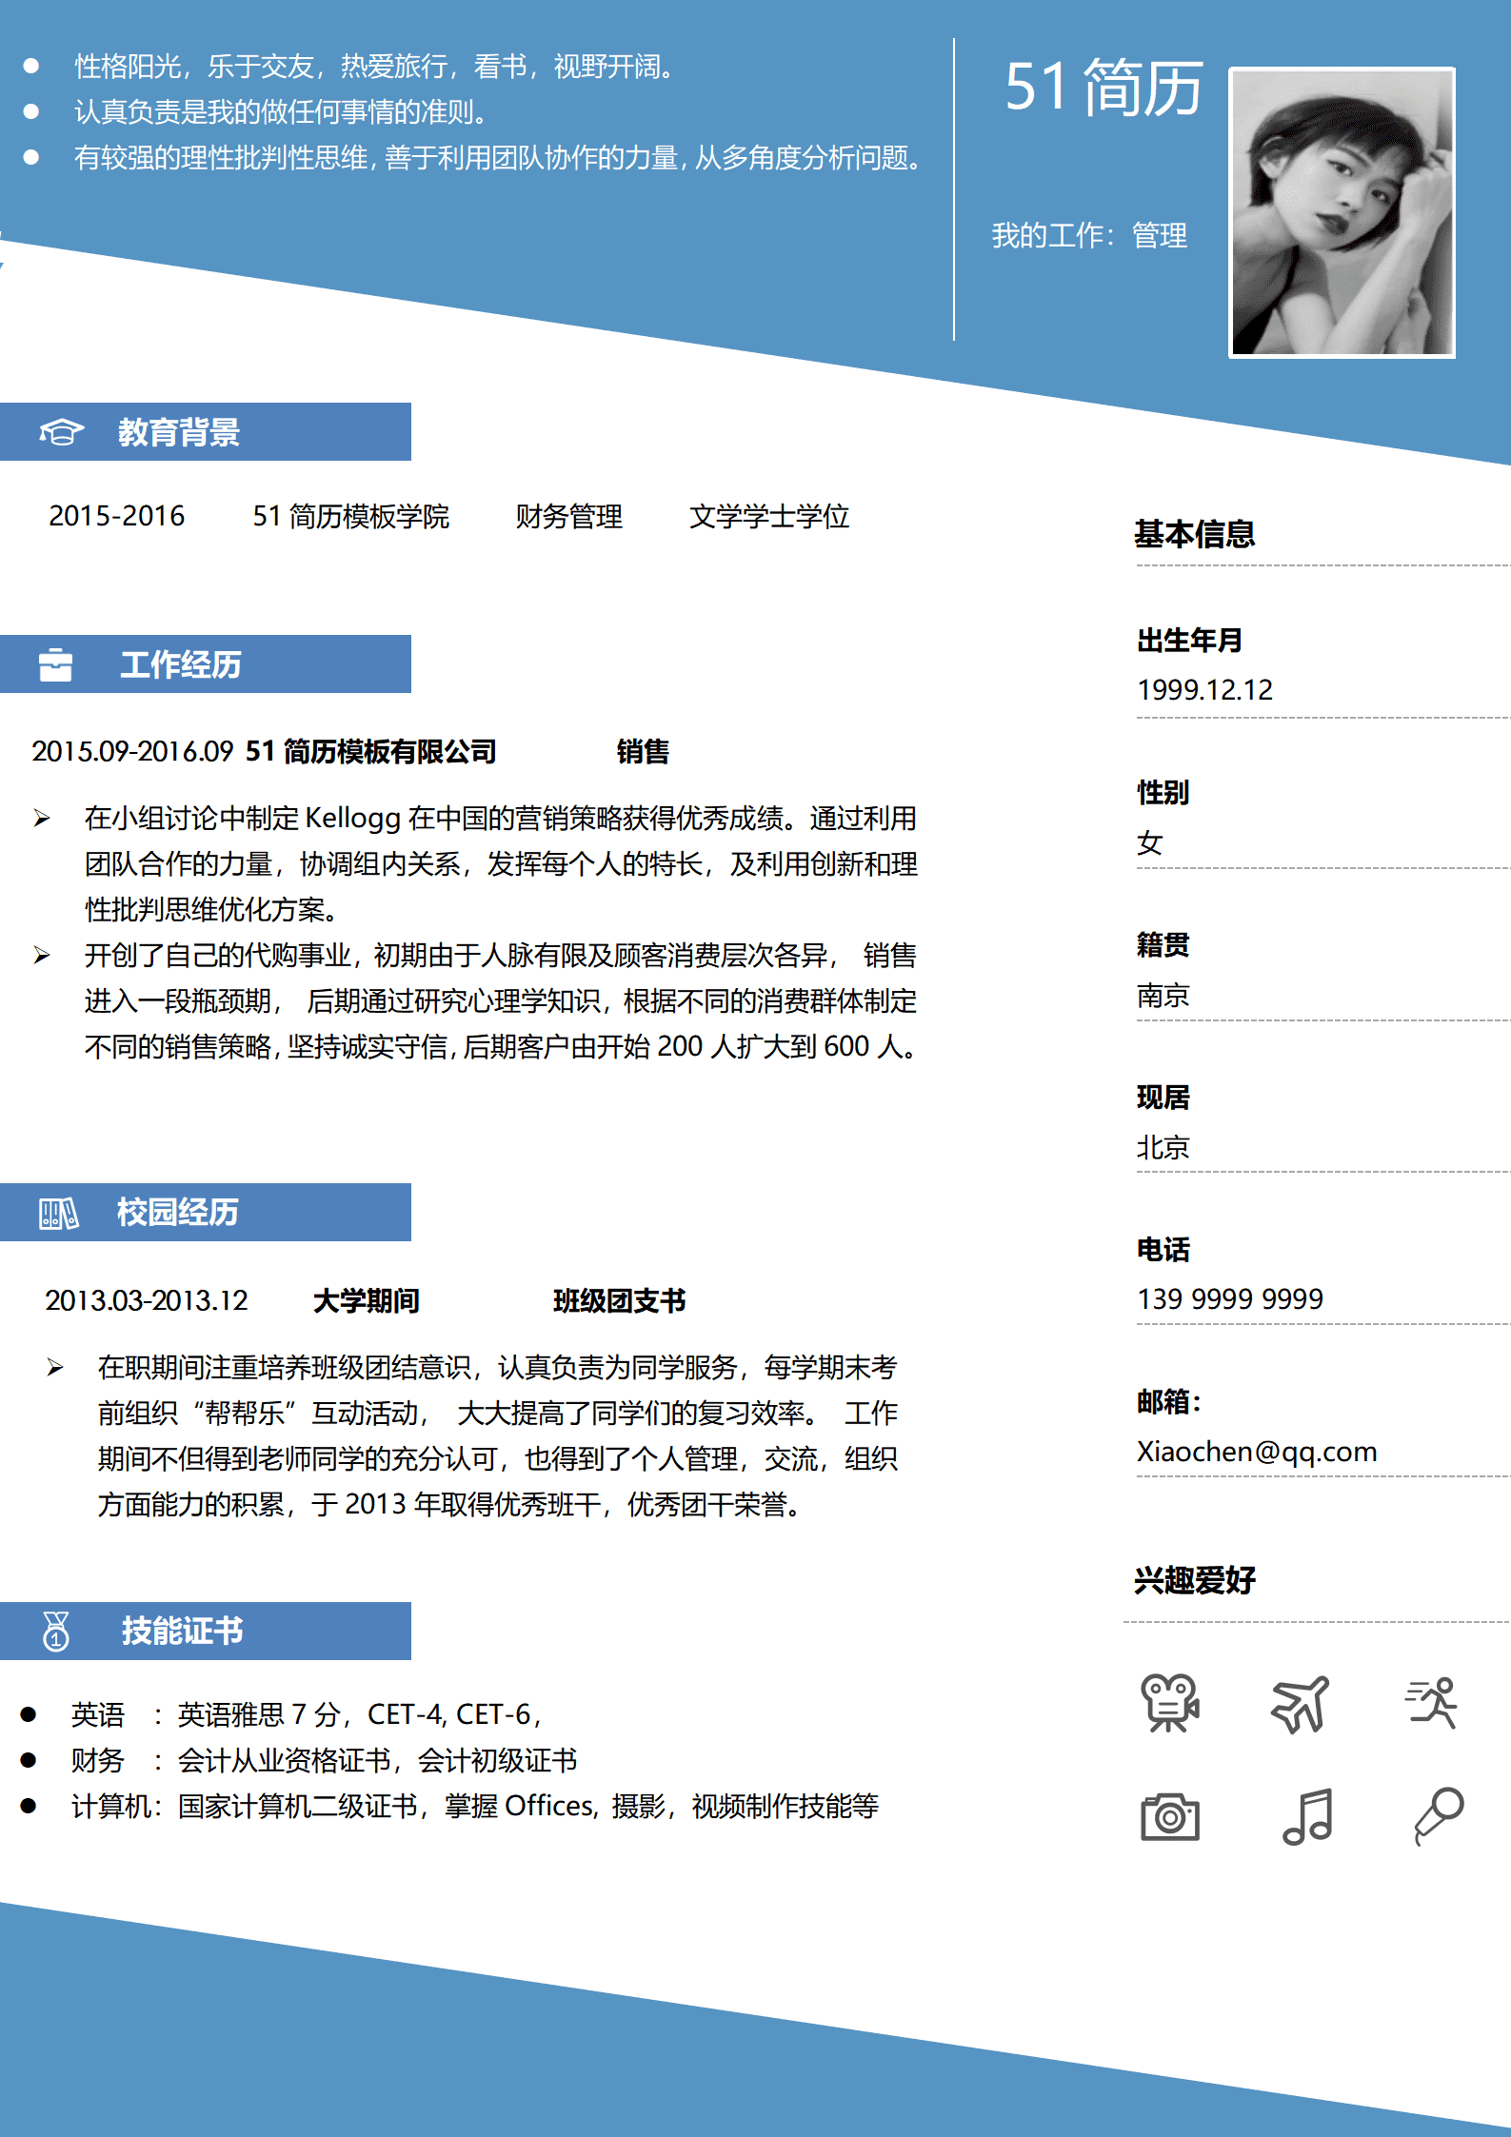Click the bullet mentioning Kellogg marketing strategy

click(x=501, y=863)
